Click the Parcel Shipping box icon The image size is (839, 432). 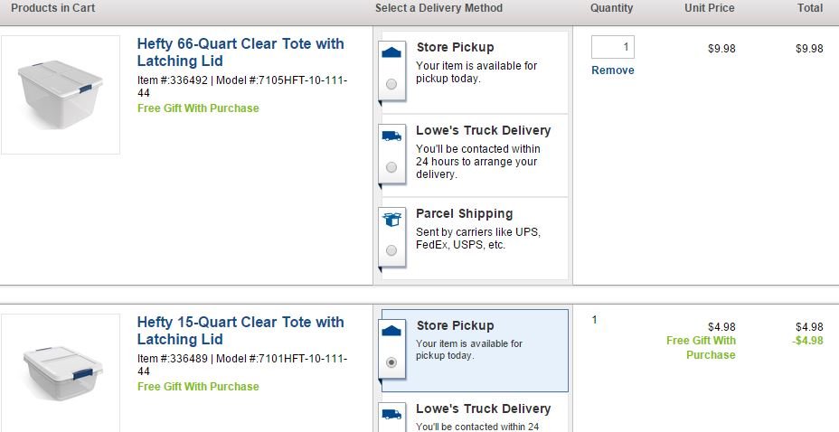(391, 219)
